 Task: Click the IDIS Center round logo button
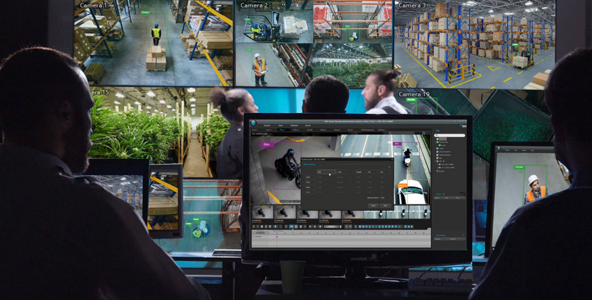pyautogui.click(x=253, y=123)
